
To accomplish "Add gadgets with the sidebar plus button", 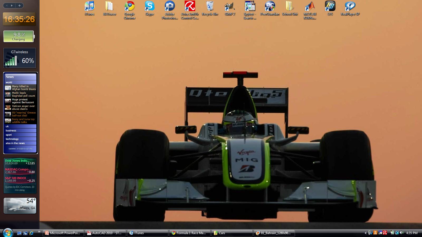I will (x=19, y=5).
